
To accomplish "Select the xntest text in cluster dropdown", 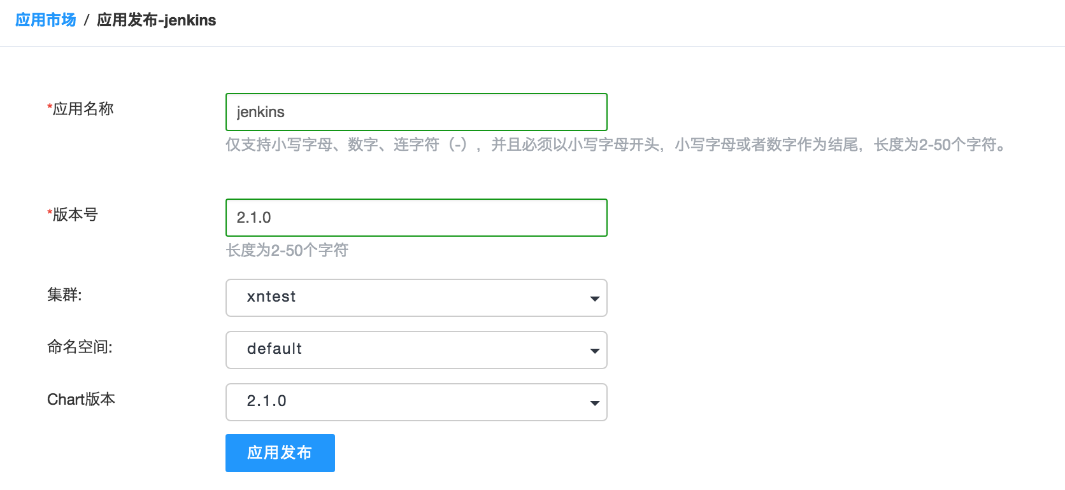I will point(271,297).
